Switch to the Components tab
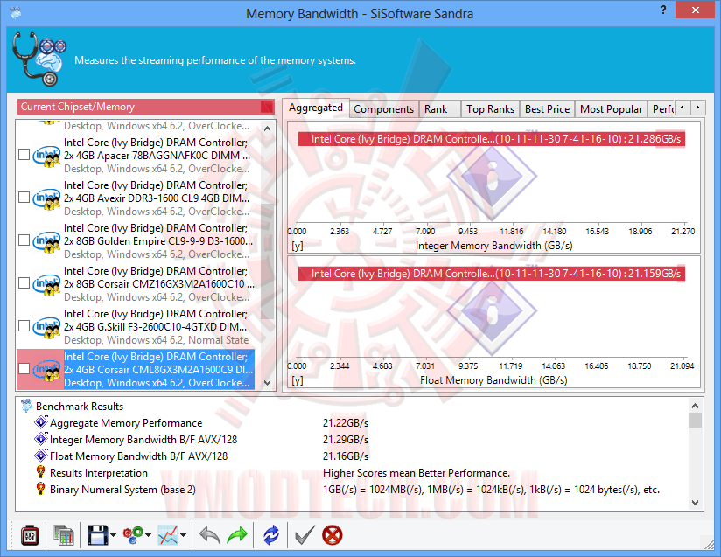The width and height of the screenshot is (721, 557). [383, 109]
